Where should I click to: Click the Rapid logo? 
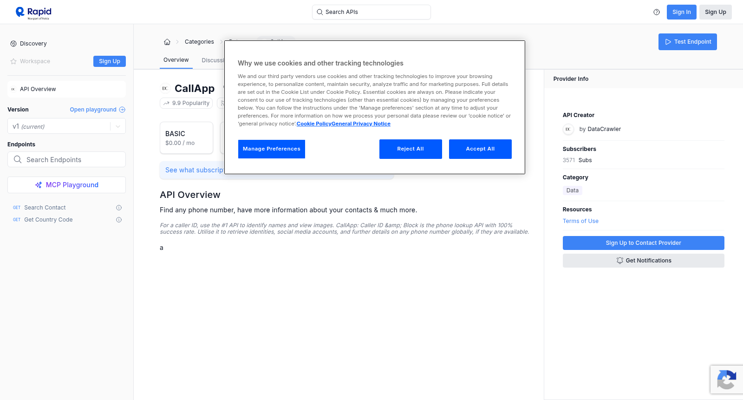(x=33, y=13)
